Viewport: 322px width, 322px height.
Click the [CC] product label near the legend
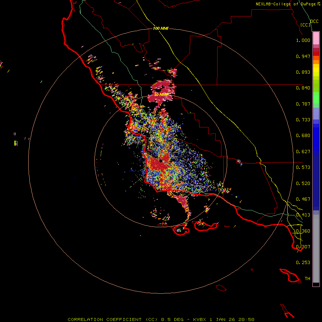306,25
